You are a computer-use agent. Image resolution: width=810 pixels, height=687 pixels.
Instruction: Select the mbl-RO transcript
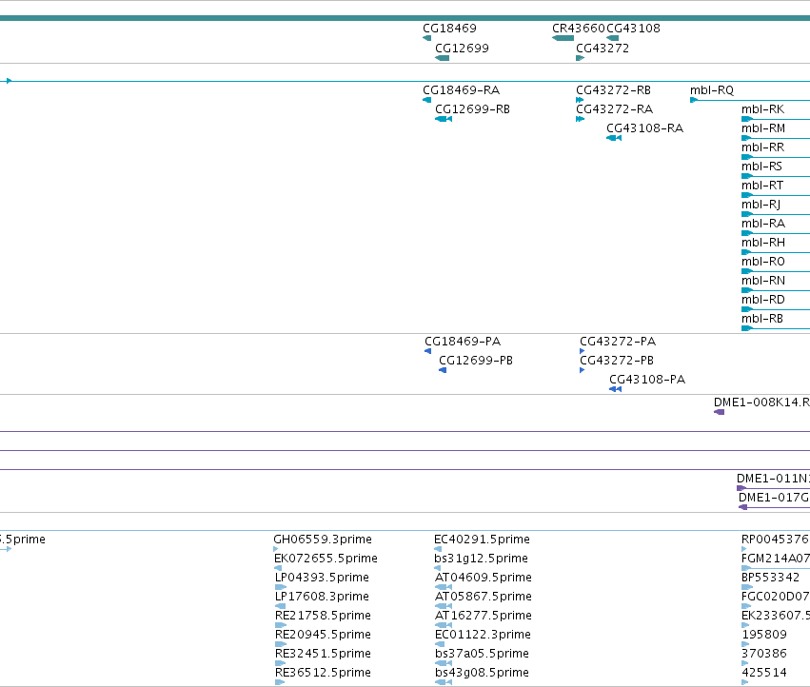click(776, 272)
